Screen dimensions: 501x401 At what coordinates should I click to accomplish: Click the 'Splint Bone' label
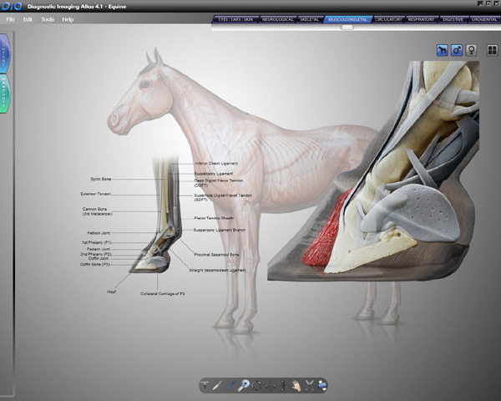[x=101, y=179]
